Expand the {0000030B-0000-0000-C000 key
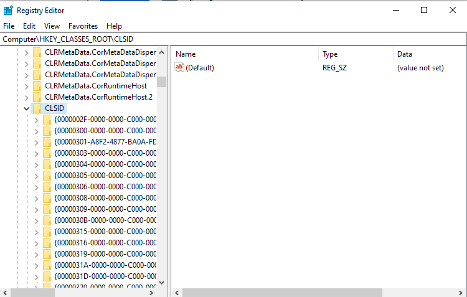 36,221
